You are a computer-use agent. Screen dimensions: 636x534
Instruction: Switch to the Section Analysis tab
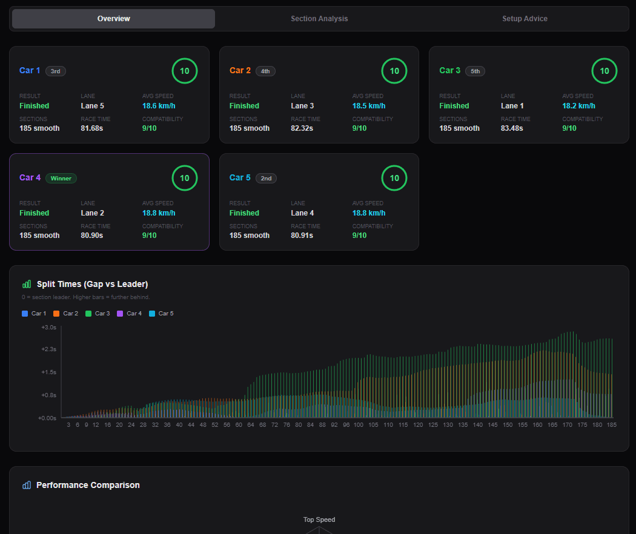click(x=319, y=19)
